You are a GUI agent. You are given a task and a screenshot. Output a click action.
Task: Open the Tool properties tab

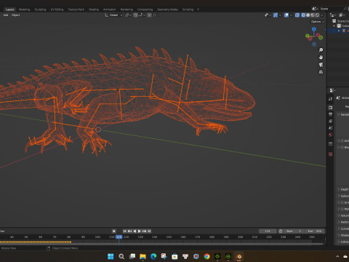pyautogui.click(x=331, y=99)
